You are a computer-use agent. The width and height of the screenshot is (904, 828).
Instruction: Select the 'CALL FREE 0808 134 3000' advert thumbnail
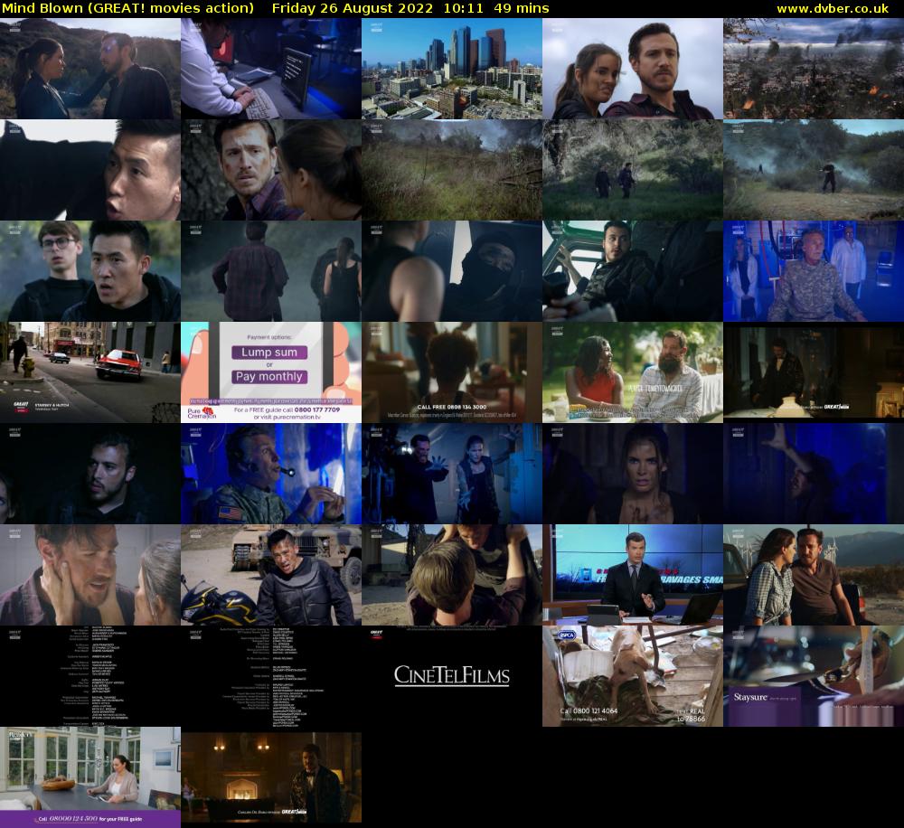click(x=452, y=372)
